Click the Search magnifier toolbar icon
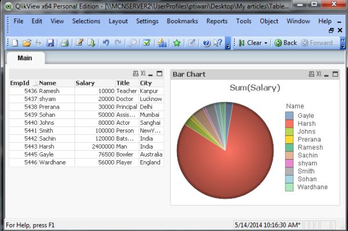Screen dimensions: 348x231 click(132, 42)
